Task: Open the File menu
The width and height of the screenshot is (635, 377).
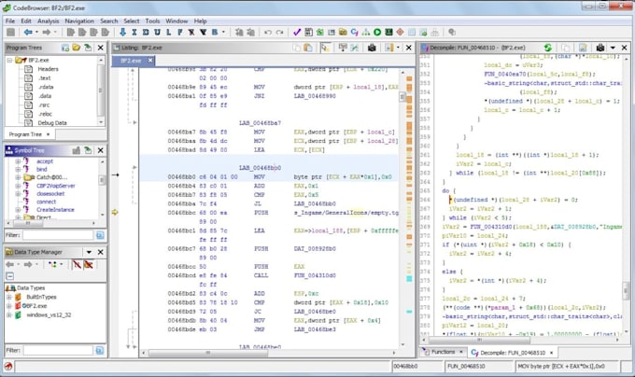Action: pyautogui.click(x=10, y=21)
